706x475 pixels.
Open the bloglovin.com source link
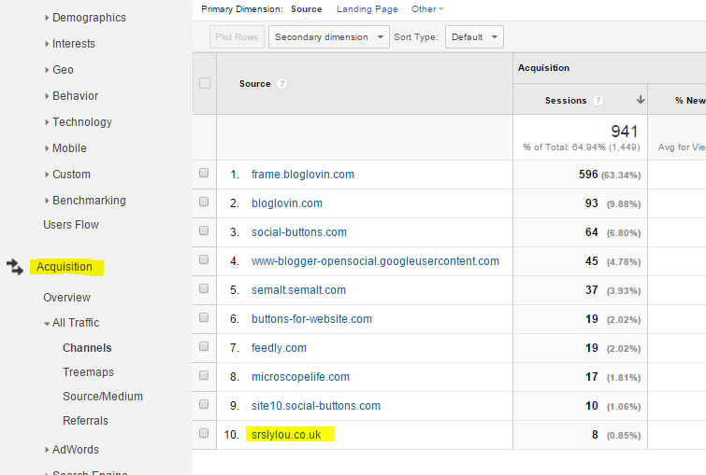tap(287, 203)
